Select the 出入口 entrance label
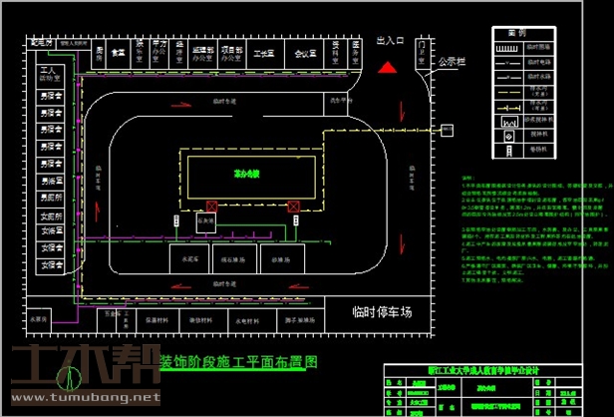614x417 pixels. point(390,42)
